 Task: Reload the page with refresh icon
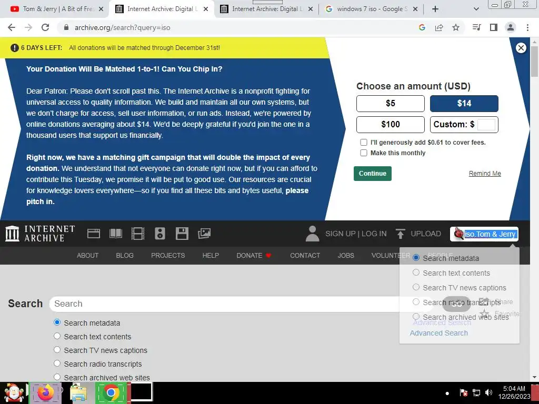[45, 27]
